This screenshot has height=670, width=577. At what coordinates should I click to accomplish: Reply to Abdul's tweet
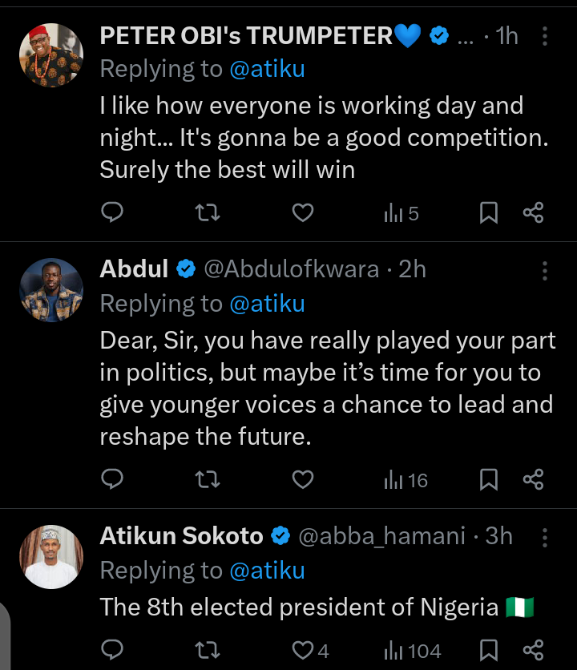click(113, 479)
